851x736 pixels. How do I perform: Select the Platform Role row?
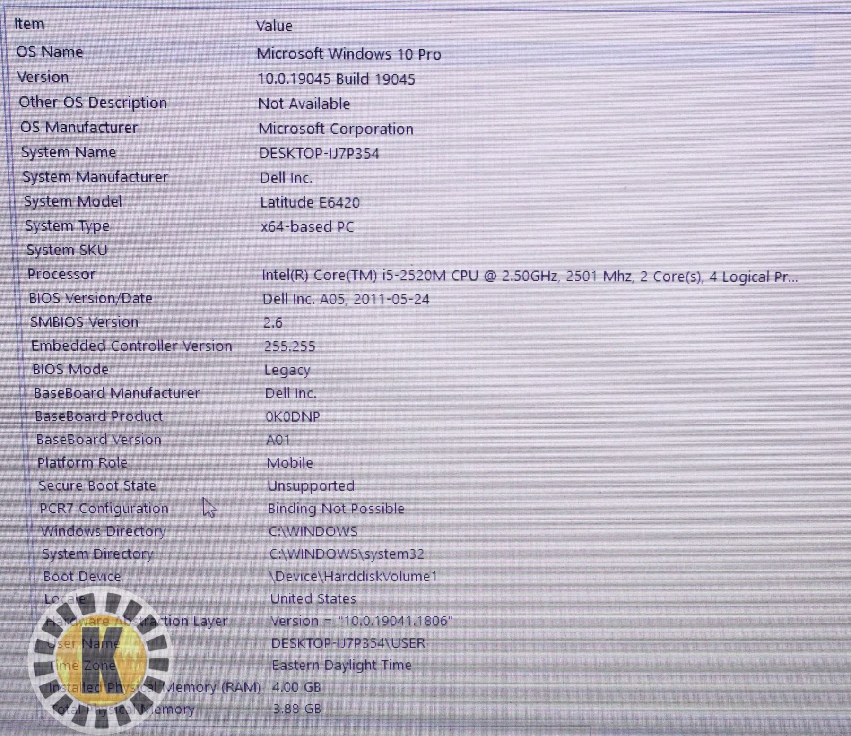coord(82,463)
